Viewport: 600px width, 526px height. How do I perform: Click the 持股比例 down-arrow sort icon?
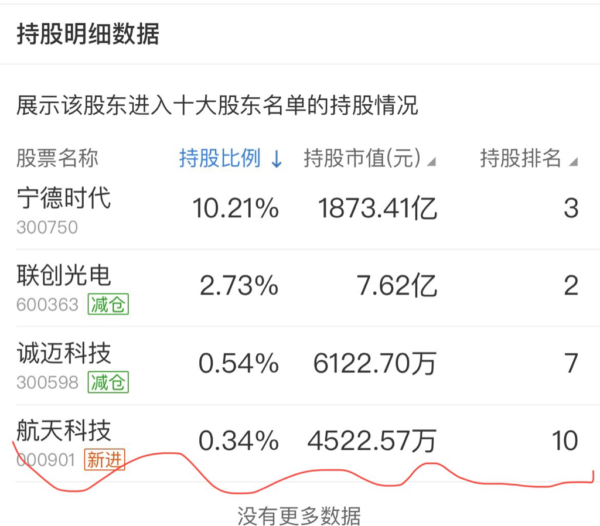coord(277,159)
